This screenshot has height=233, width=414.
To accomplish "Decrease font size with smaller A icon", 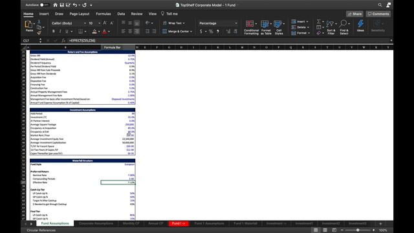I will pos(112,23).
